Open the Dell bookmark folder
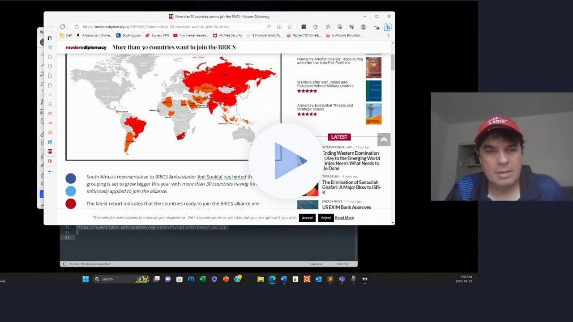Viewport: 573px width, 322px height. tap(65, 35)
